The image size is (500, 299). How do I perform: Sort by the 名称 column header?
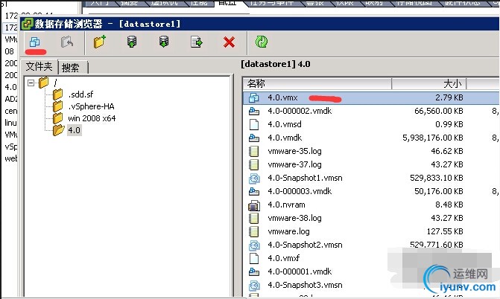point(317,84)
